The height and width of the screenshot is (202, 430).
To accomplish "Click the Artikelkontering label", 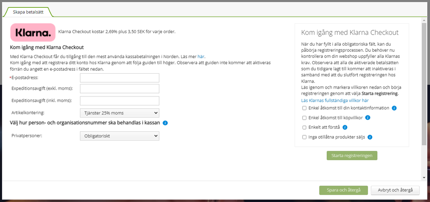I will click(28, 113).
